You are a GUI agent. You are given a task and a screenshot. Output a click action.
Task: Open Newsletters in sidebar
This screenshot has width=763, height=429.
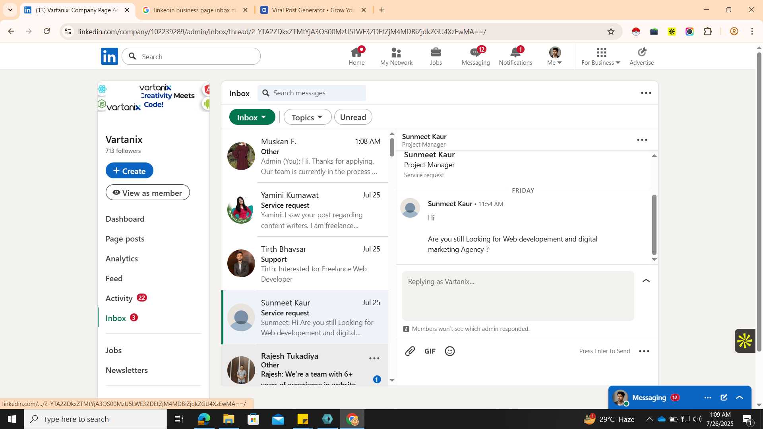point(126,370)
